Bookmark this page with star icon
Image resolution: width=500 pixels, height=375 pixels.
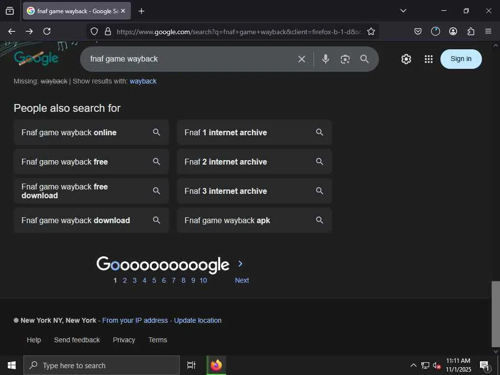click(371, 31)
